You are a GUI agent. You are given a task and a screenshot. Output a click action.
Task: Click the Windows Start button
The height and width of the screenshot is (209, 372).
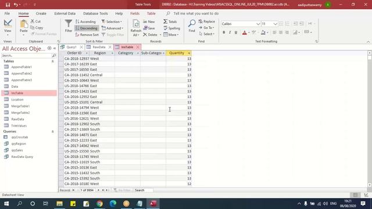point(6,204)
